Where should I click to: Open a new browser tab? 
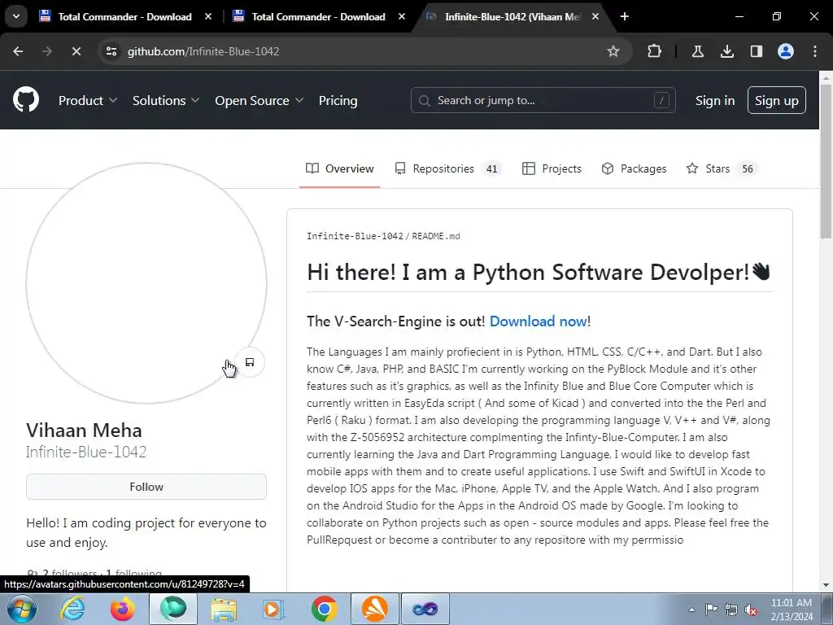coord(625,16)
